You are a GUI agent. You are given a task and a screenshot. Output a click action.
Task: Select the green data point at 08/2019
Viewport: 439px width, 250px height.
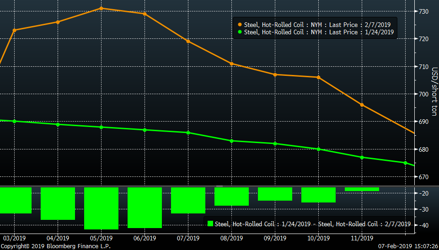[231, 141]
